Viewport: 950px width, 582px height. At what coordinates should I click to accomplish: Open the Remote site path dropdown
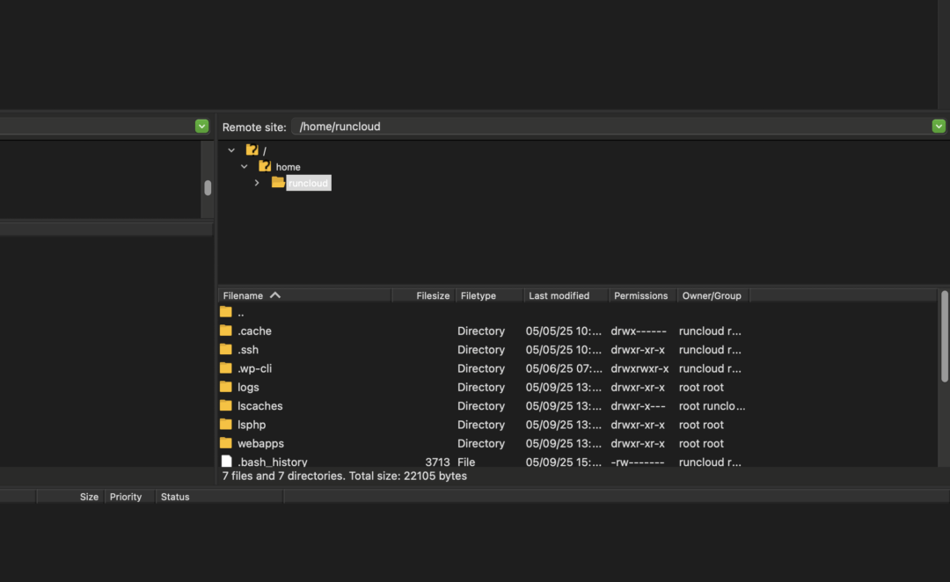tap(938, 126)
